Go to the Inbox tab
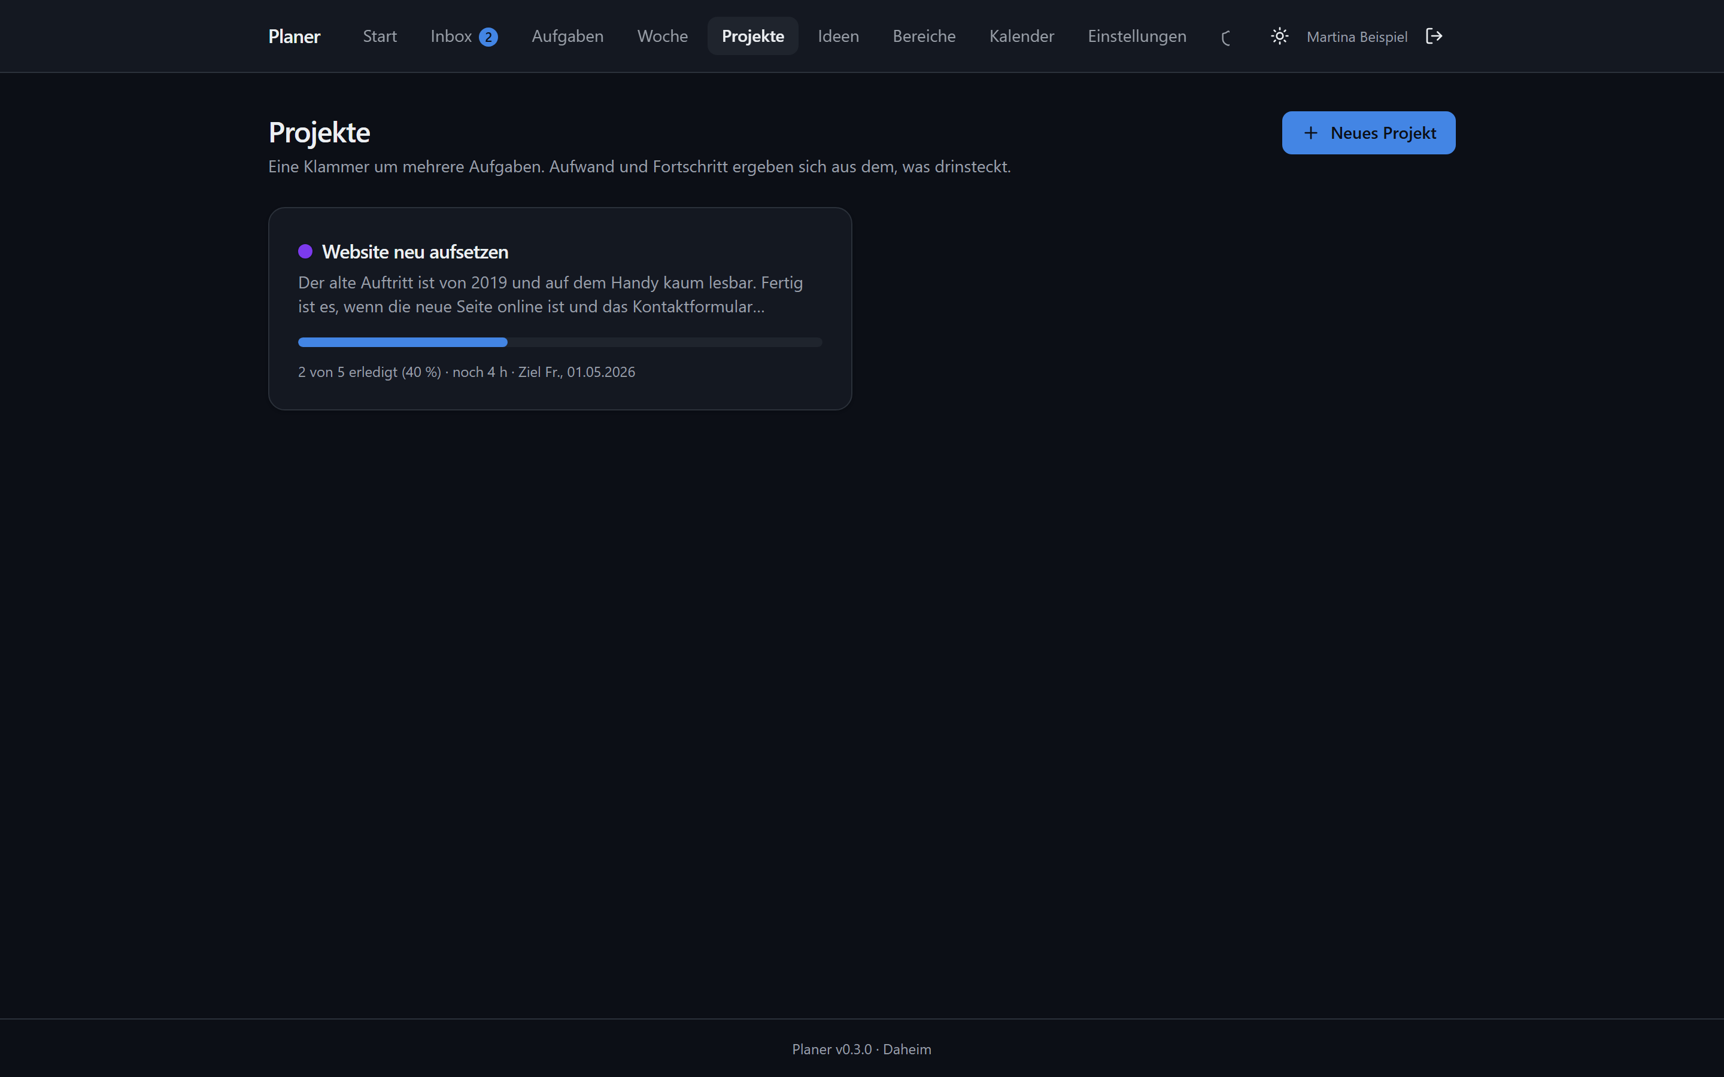 click(x=464, y=36)
